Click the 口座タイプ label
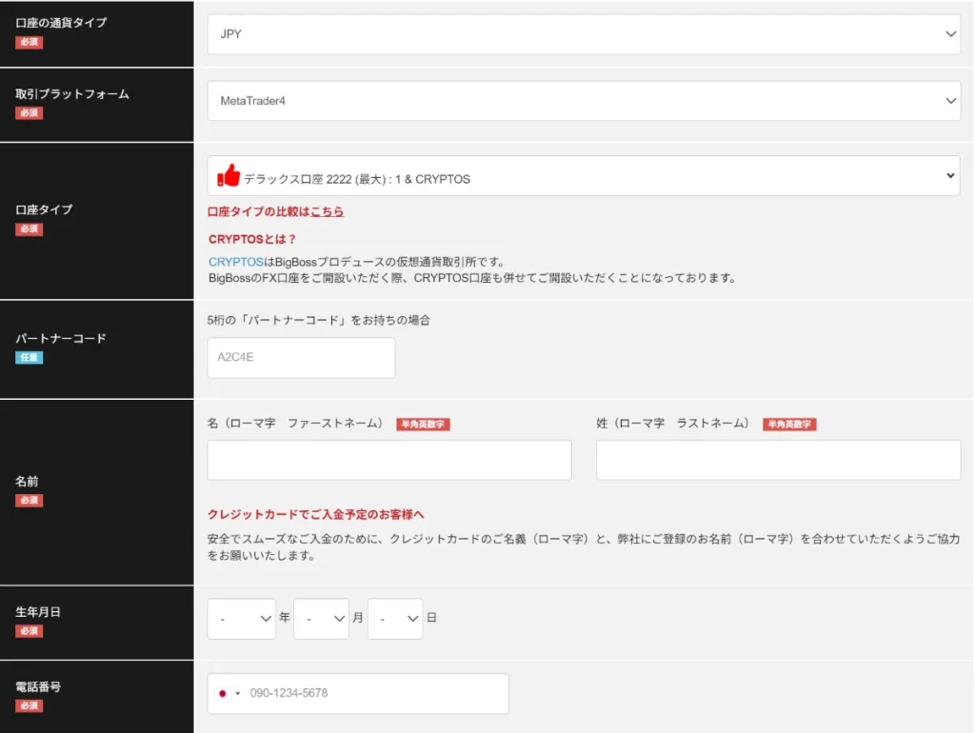Image resolution: width=975 pixels, height=733 pixels. pyautogui.click(x=44, y=209)
